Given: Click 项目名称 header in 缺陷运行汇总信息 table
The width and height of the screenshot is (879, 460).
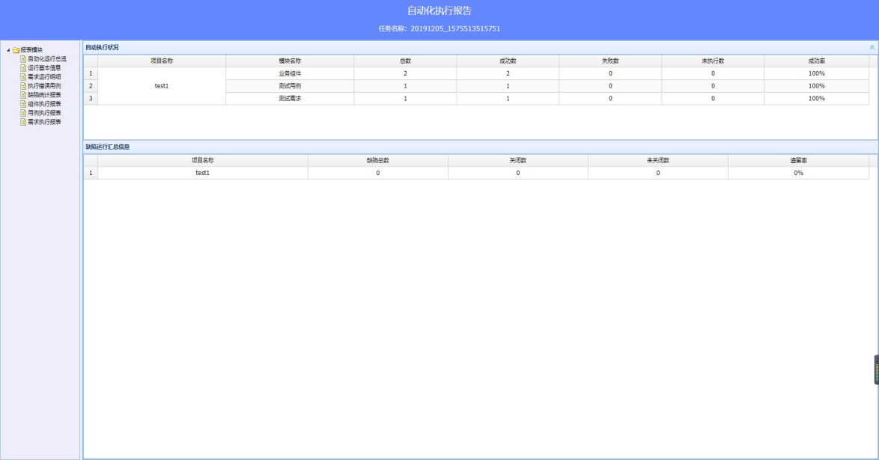Looking at the screenshot, I should (x=203, y=160).
